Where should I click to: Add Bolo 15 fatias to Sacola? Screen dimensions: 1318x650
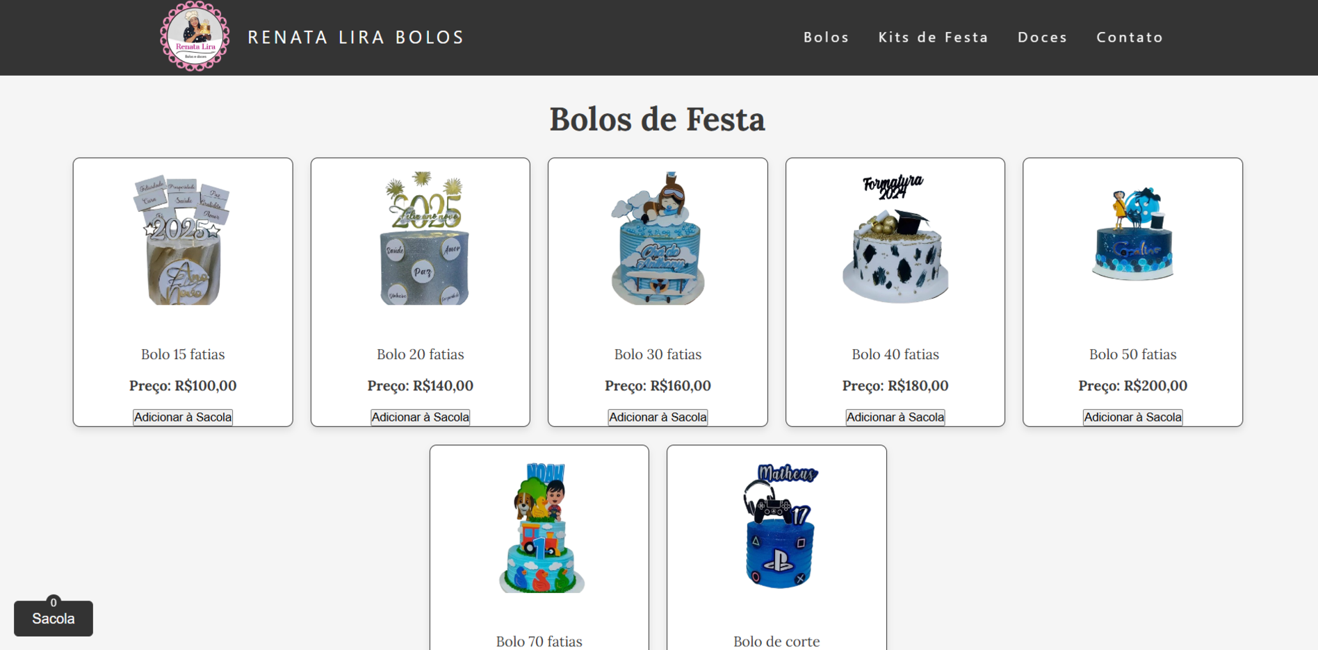[x=183, y=417]
